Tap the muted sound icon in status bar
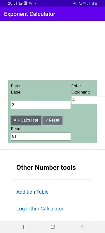This screenshot has height=233, width=105. tap(75, 3)
